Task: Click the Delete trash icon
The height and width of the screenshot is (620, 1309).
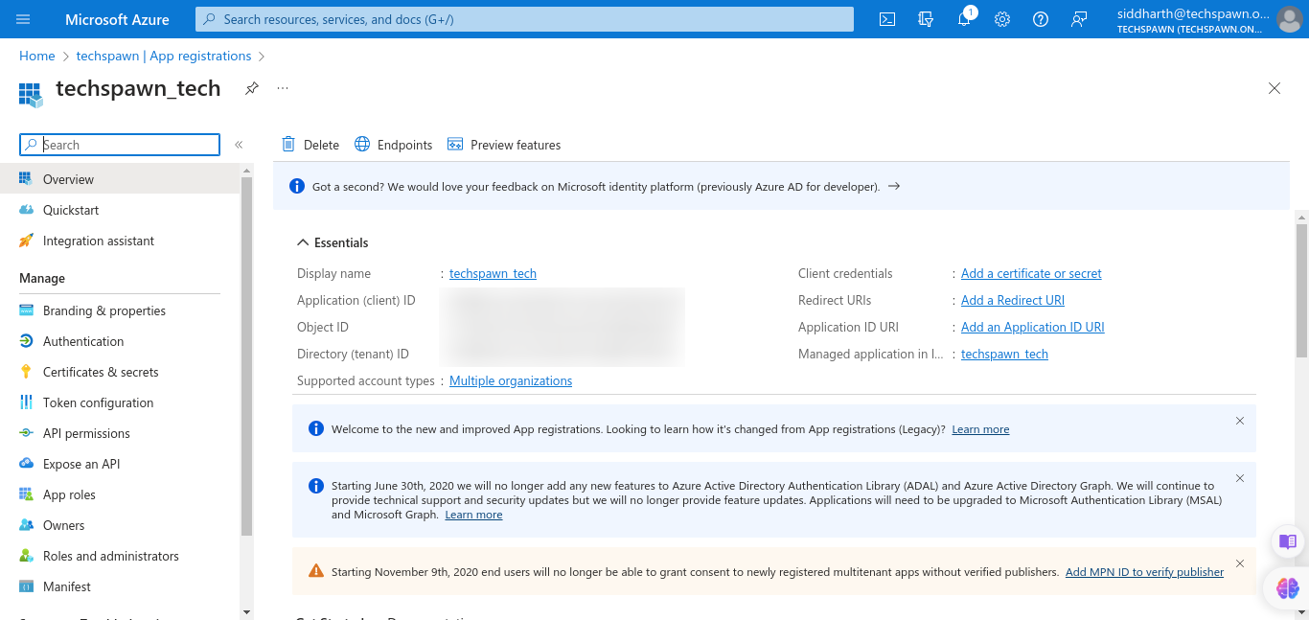Action: [288, 145]
